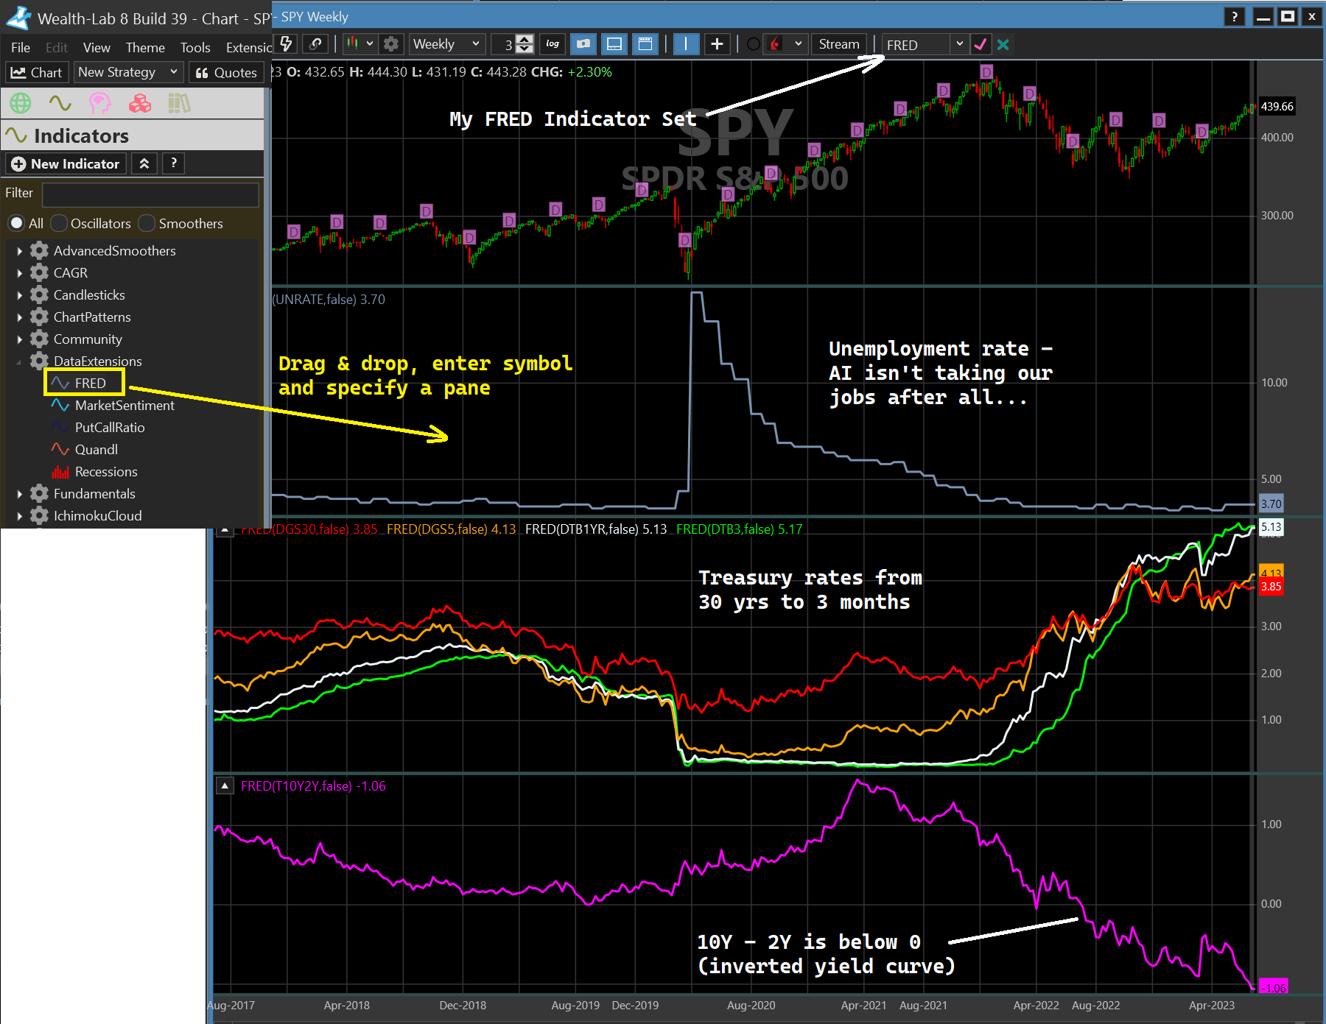Open the Weekly timeframe dropdown
Screen dimensions: 1326x1024
446,44
